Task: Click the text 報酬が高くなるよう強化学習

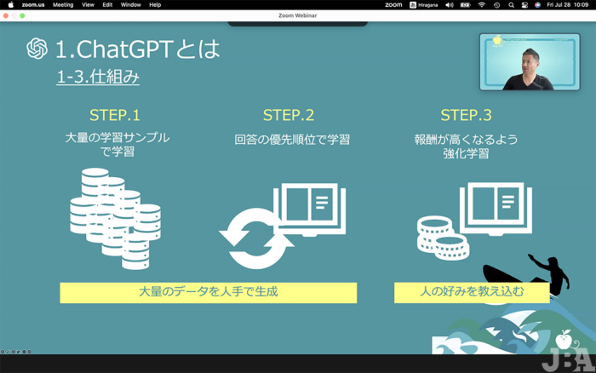Action: pyautogui.click(x=466, y=146)
